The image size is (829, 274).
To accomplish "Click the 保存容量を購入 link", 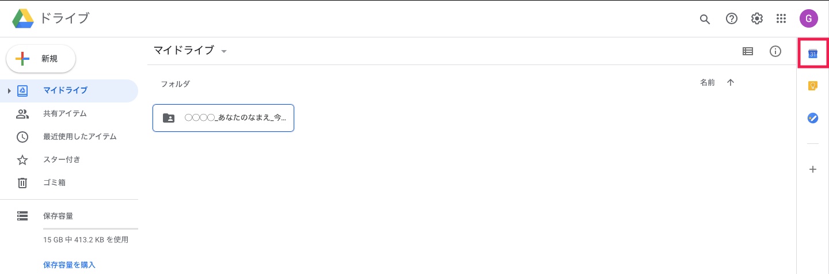I will [x=69, y=265].
